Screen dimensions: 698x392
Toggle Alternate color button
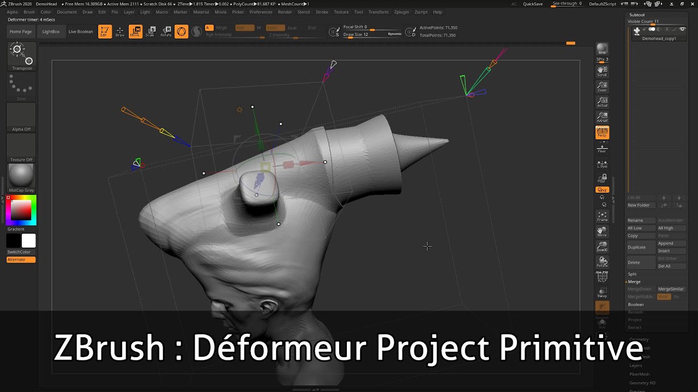pyautogui.click(x=21, y=260)
